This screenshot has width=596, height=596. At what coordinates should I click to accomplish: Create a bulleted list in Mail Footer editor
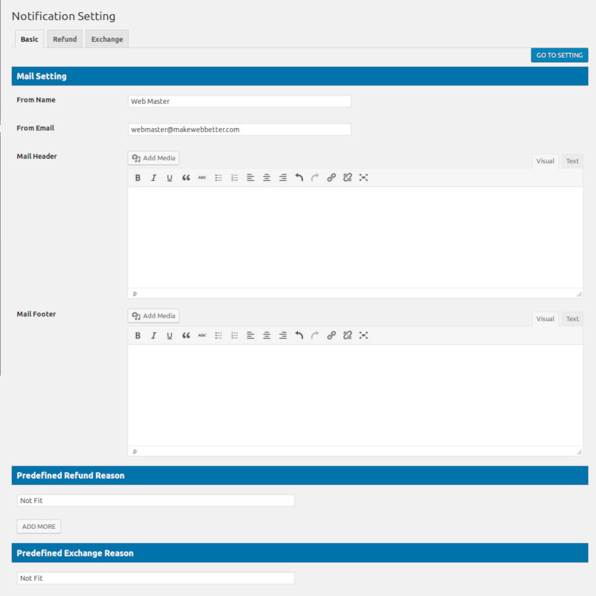(x=218, y=335)
